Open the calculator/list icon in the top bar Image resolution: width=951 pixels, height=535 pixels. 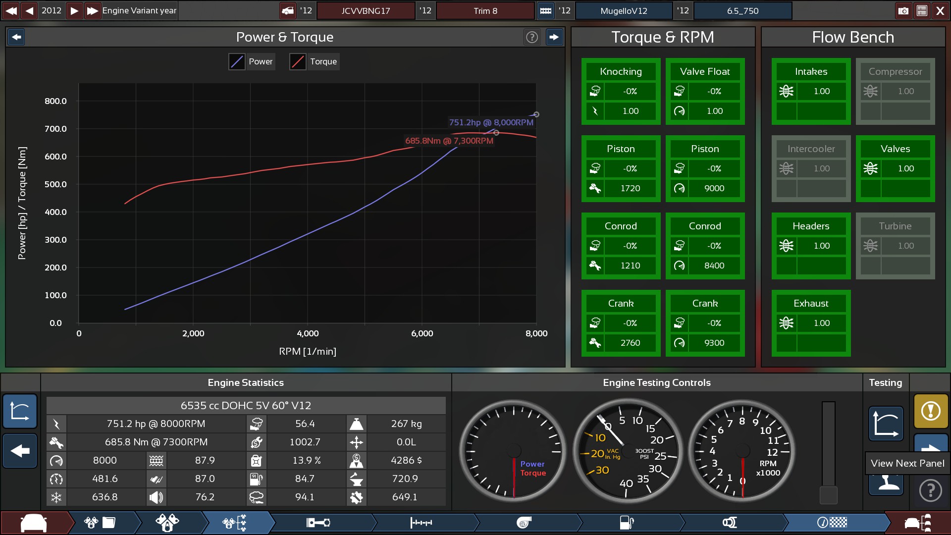(x=922, y=10)
